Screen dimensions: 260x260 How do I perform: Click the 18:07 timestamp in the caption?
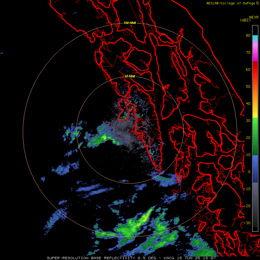pos(210,258)
